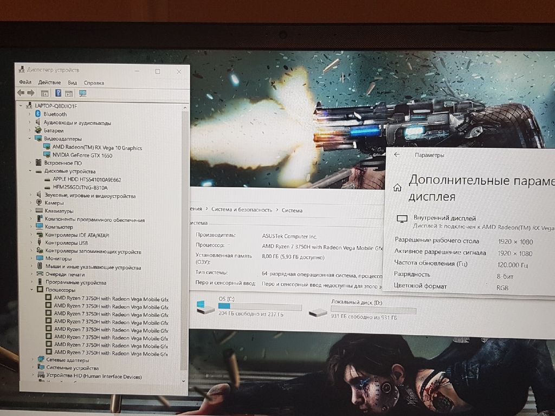
Task: Click the OS (C:) drive icon
Action: click(205, 307)
